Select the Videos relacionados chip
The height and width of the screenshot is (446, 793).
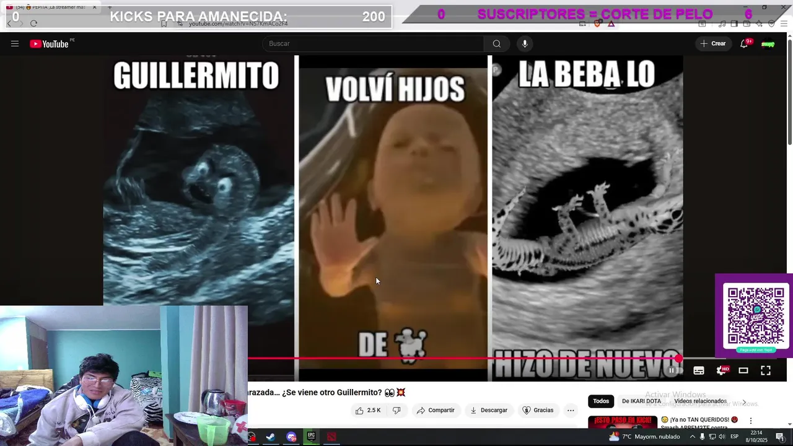700,401
